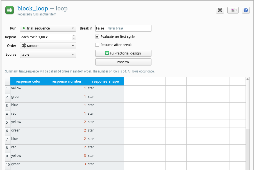
Task: Expand the Order dropdown
Action: point(48,46)
